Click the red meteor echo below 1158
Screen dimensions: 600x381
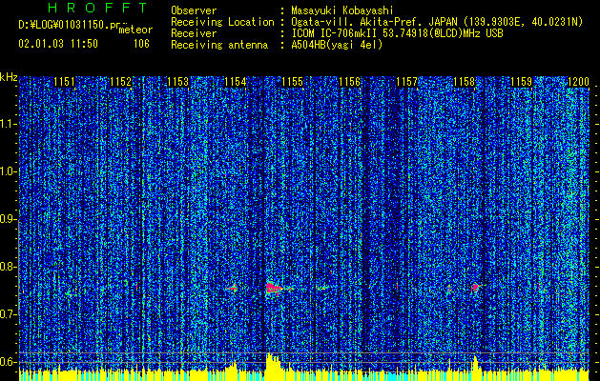476,288
